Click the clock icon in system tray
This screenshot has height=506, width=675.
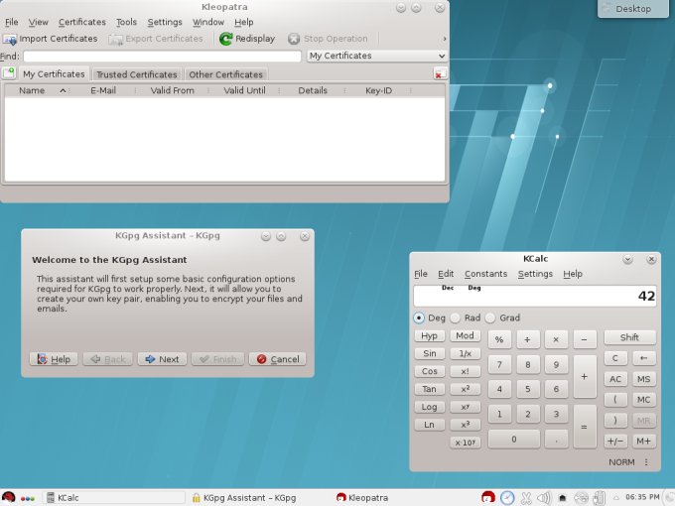tap(507, 498)
